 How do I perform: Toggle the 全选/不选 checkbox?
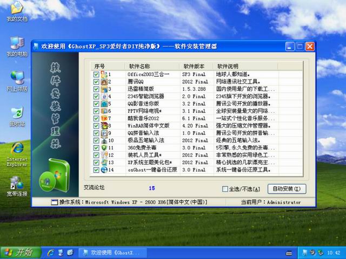coord(225,189)
